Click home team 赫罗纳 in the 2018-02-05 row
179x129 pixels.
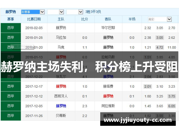click(x=61, y=28)
